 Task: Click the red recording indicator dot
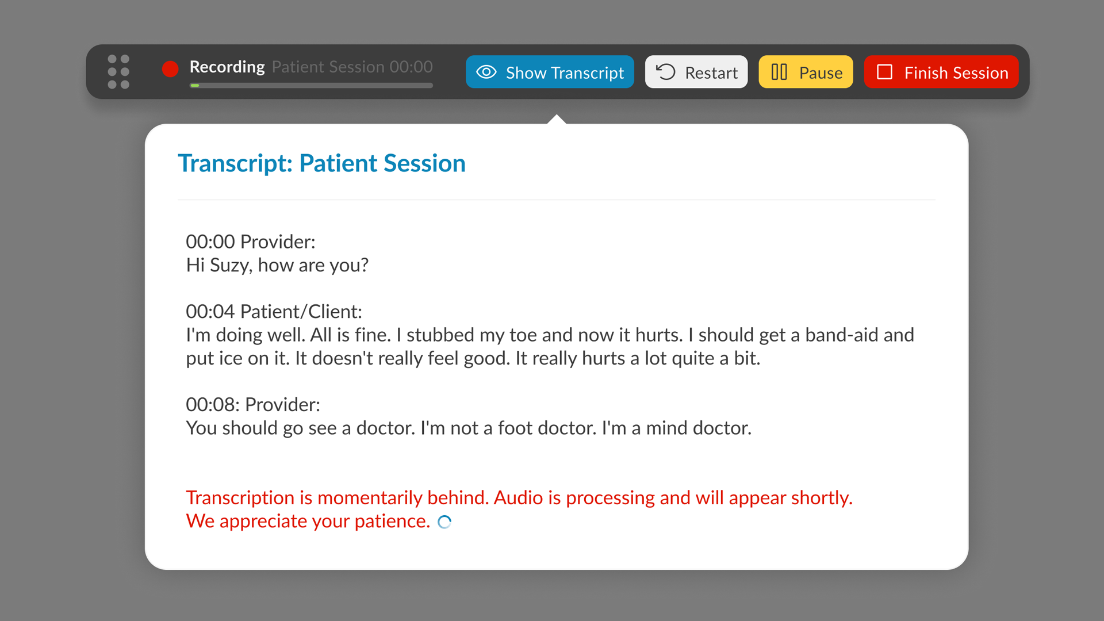[170, 69]
